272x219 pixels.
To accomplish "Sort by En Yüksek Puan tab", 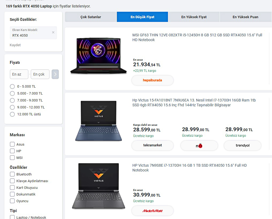I will tap(245, 17).
